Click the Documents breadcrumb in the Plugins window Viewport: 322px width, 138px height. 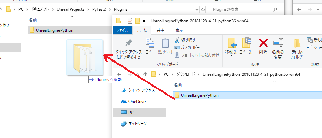click(x=40, y=9)
